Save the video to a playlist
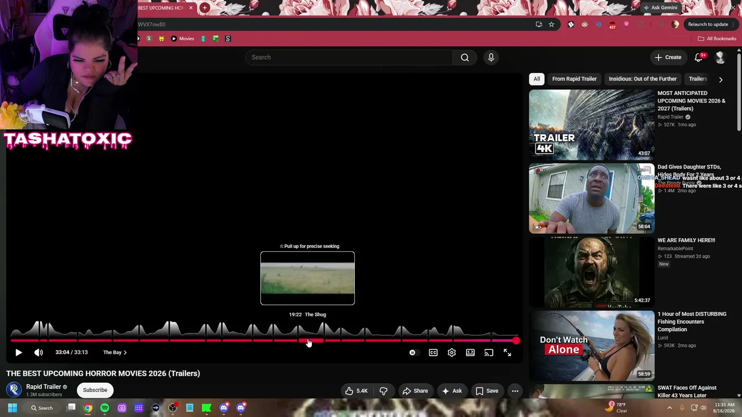The height and width of the screenshot is (417, 742). 487,391
